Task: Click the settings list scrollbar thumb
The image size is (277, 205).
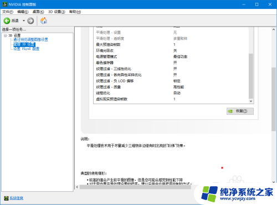Action: [251, 76]
